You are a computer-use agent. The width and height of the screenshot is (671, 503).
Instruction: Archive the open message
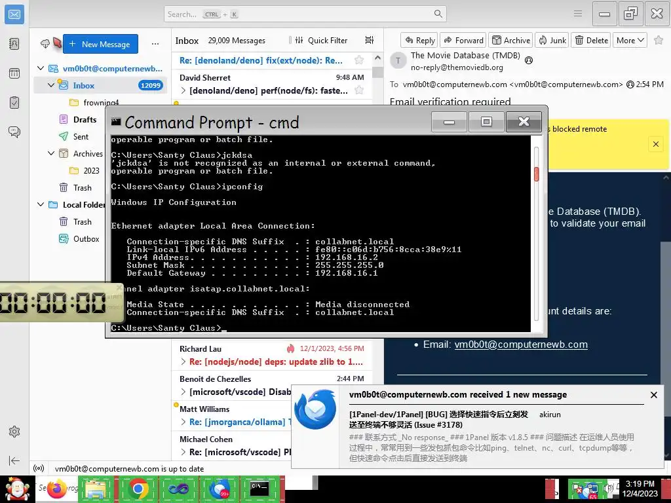(x=510, y=40)
